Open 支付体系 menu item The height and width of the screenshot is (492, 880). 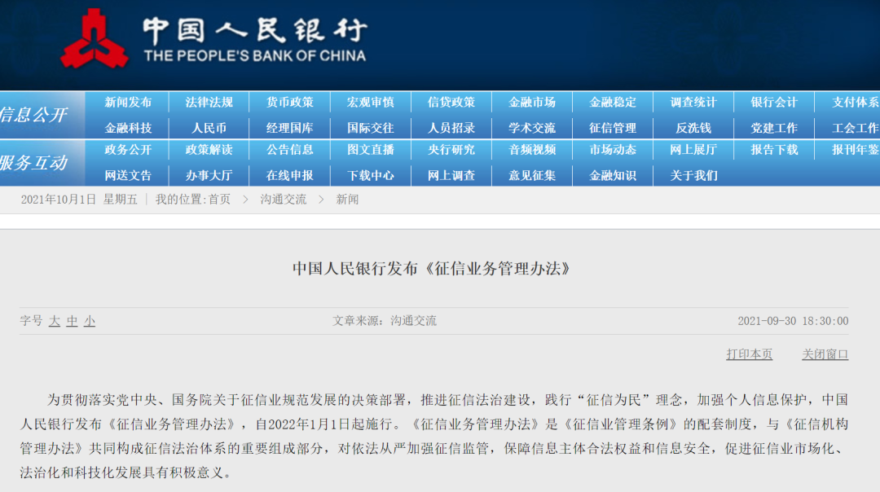(x=856, y=102)
